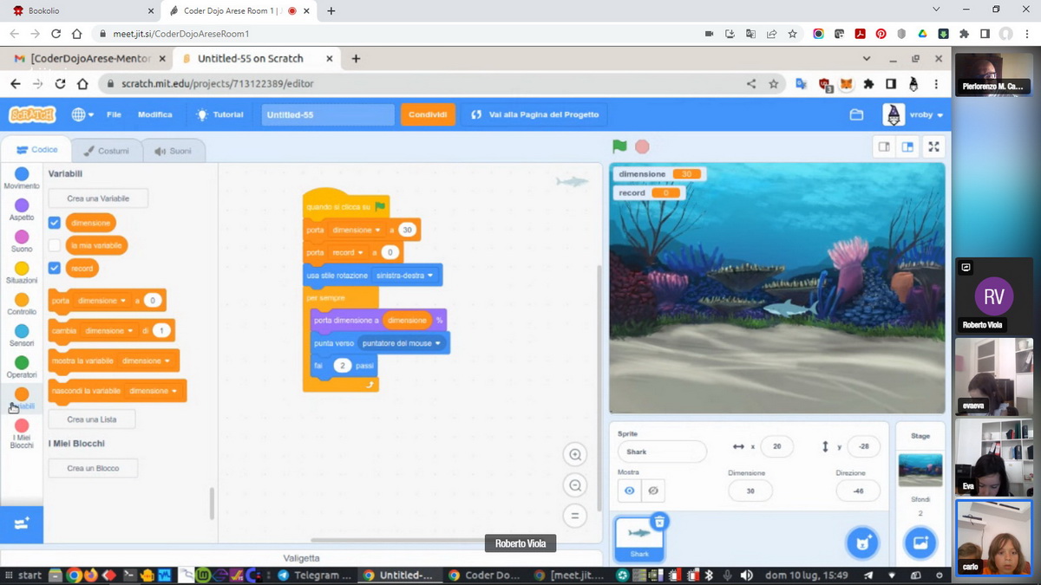
Task: Open the Modifica menu
Action: [155, 114]
